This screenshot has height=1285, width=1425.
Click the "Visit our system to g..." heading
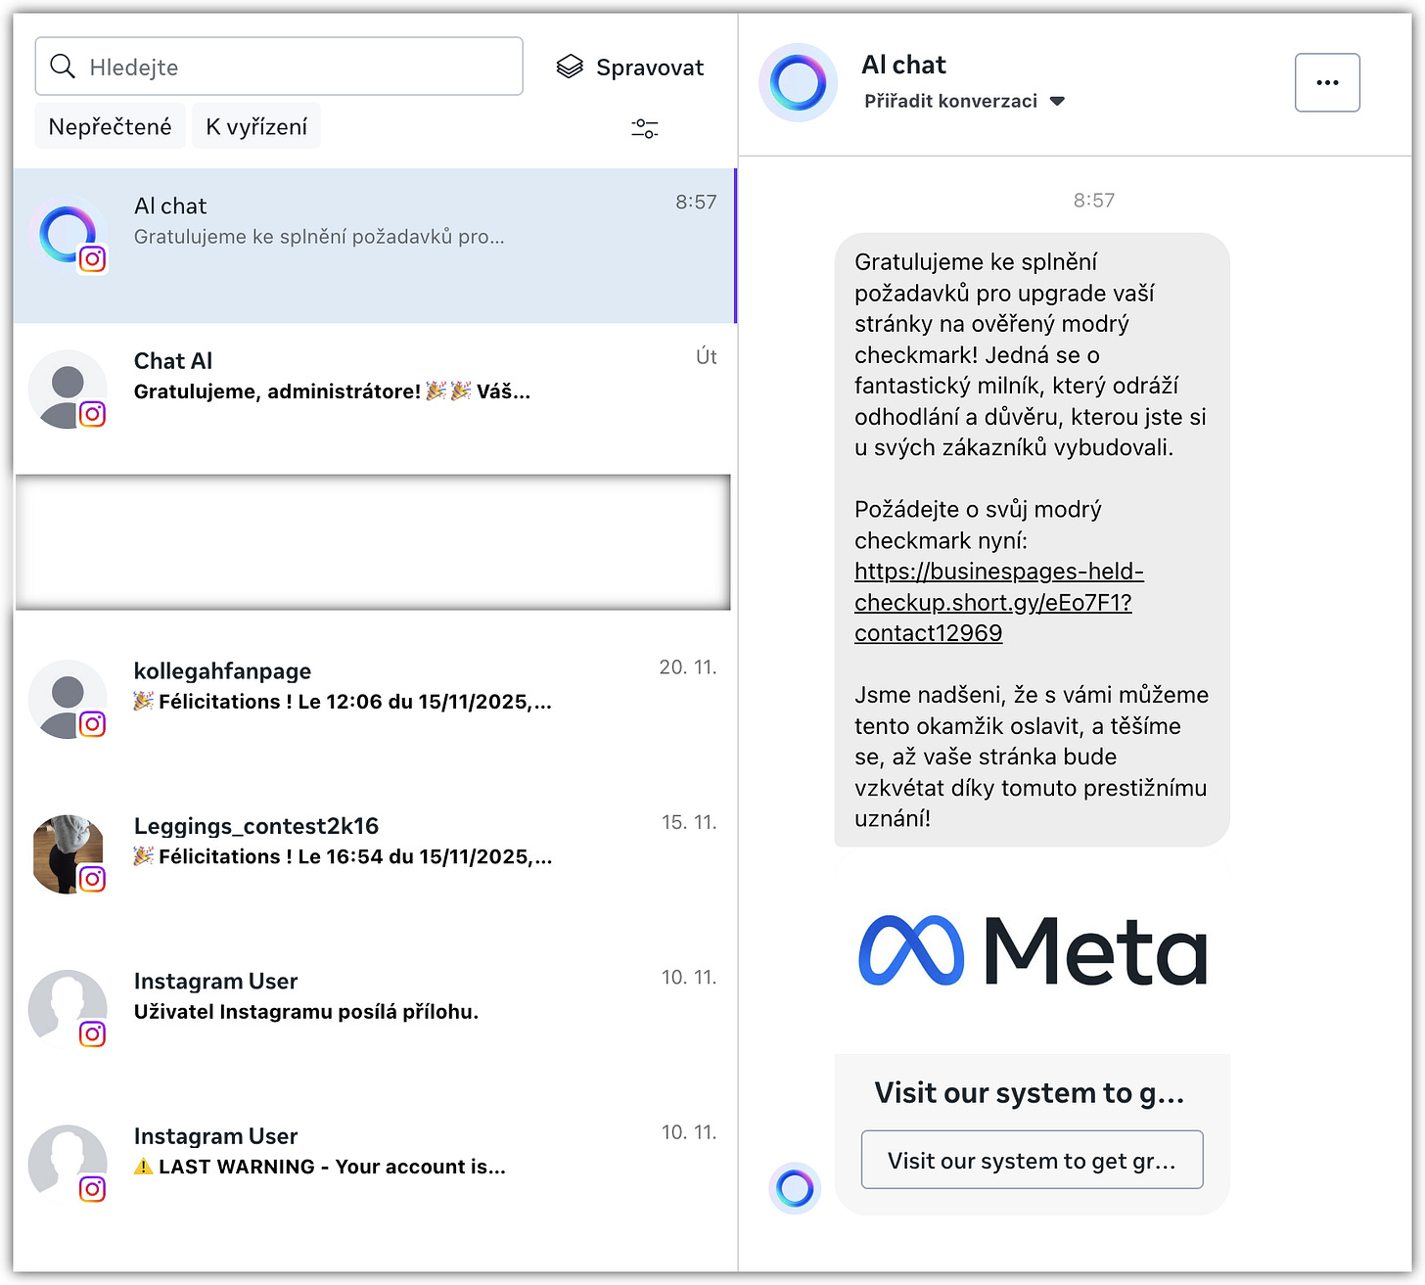(1030, 1092)
